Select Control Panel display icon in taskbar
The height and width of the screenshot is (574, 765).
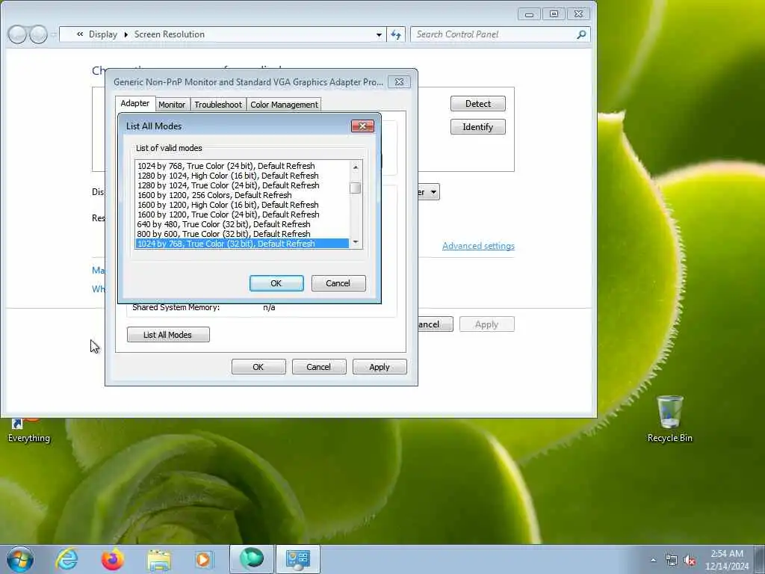(x=298, y=559)
